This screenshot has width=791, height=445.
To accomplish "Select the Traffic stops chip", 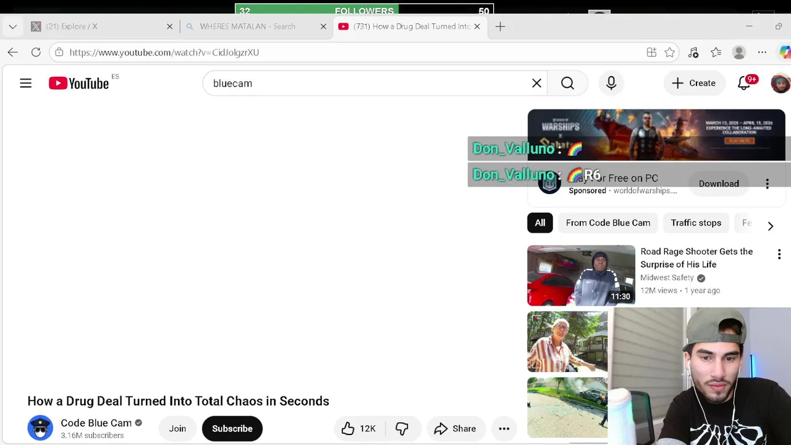I will point(696,222).
